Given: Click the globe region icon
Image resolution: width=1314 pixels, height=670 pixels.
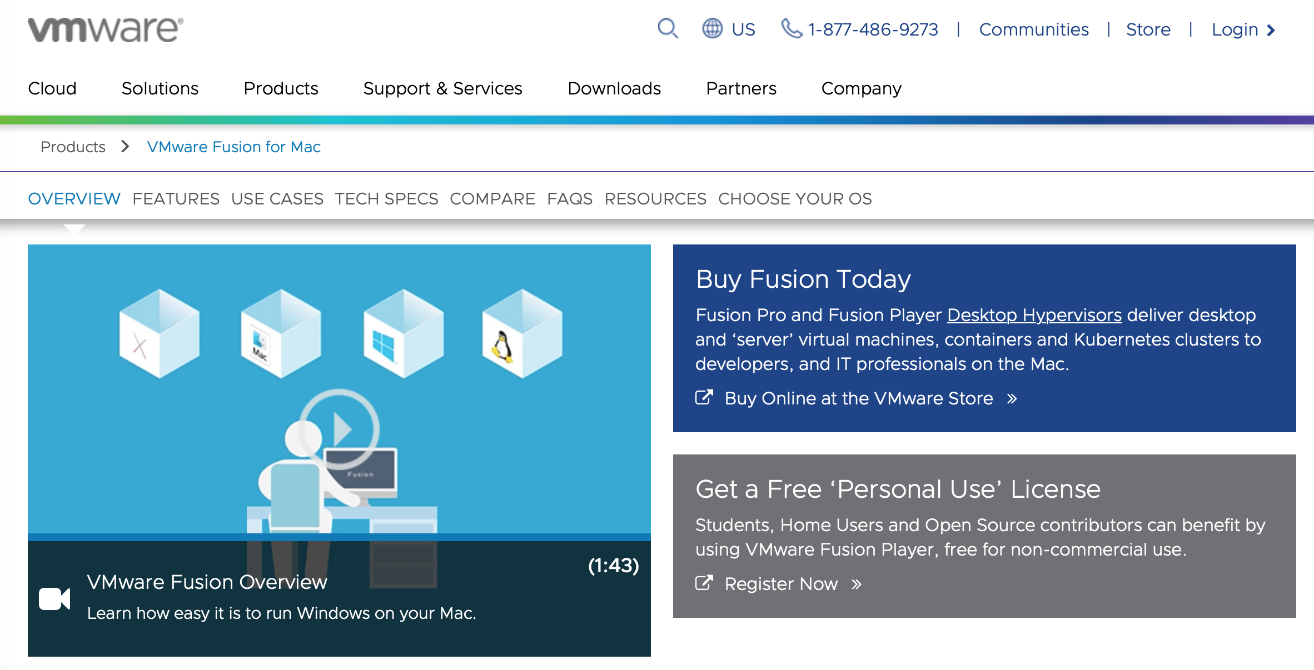Looking at the screenshot, I should [712, 28].
